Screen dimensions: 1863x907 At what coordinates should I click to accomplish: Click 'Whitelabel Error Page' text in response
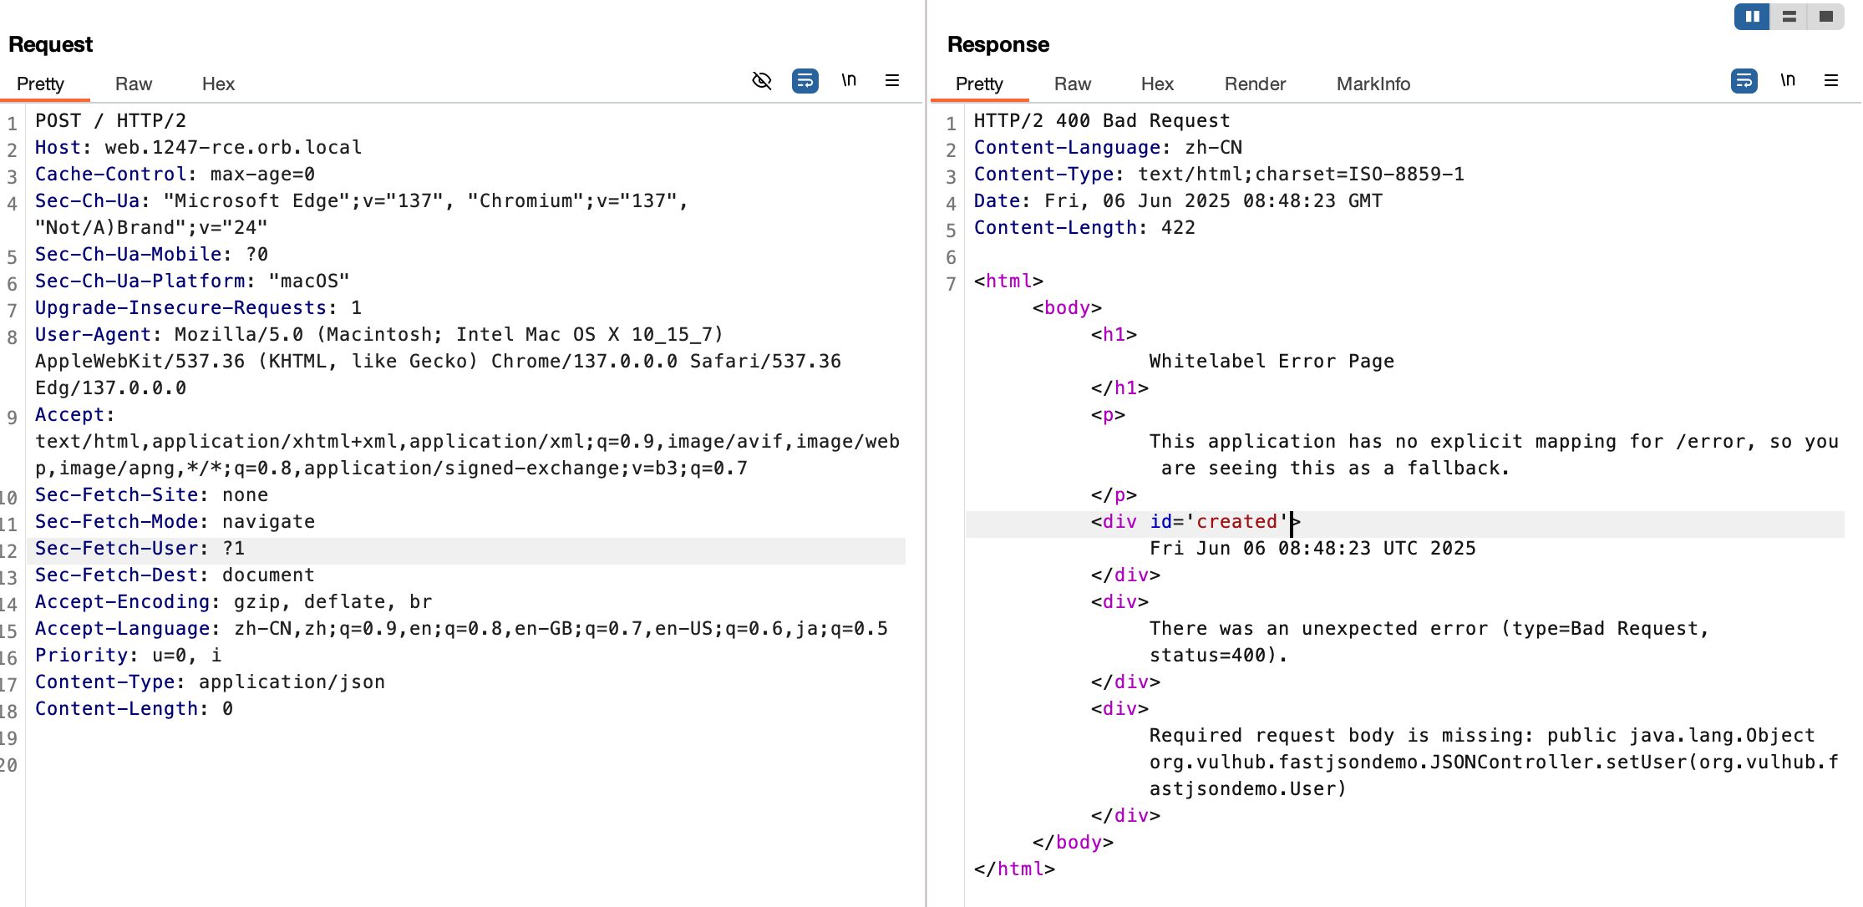1272,361
